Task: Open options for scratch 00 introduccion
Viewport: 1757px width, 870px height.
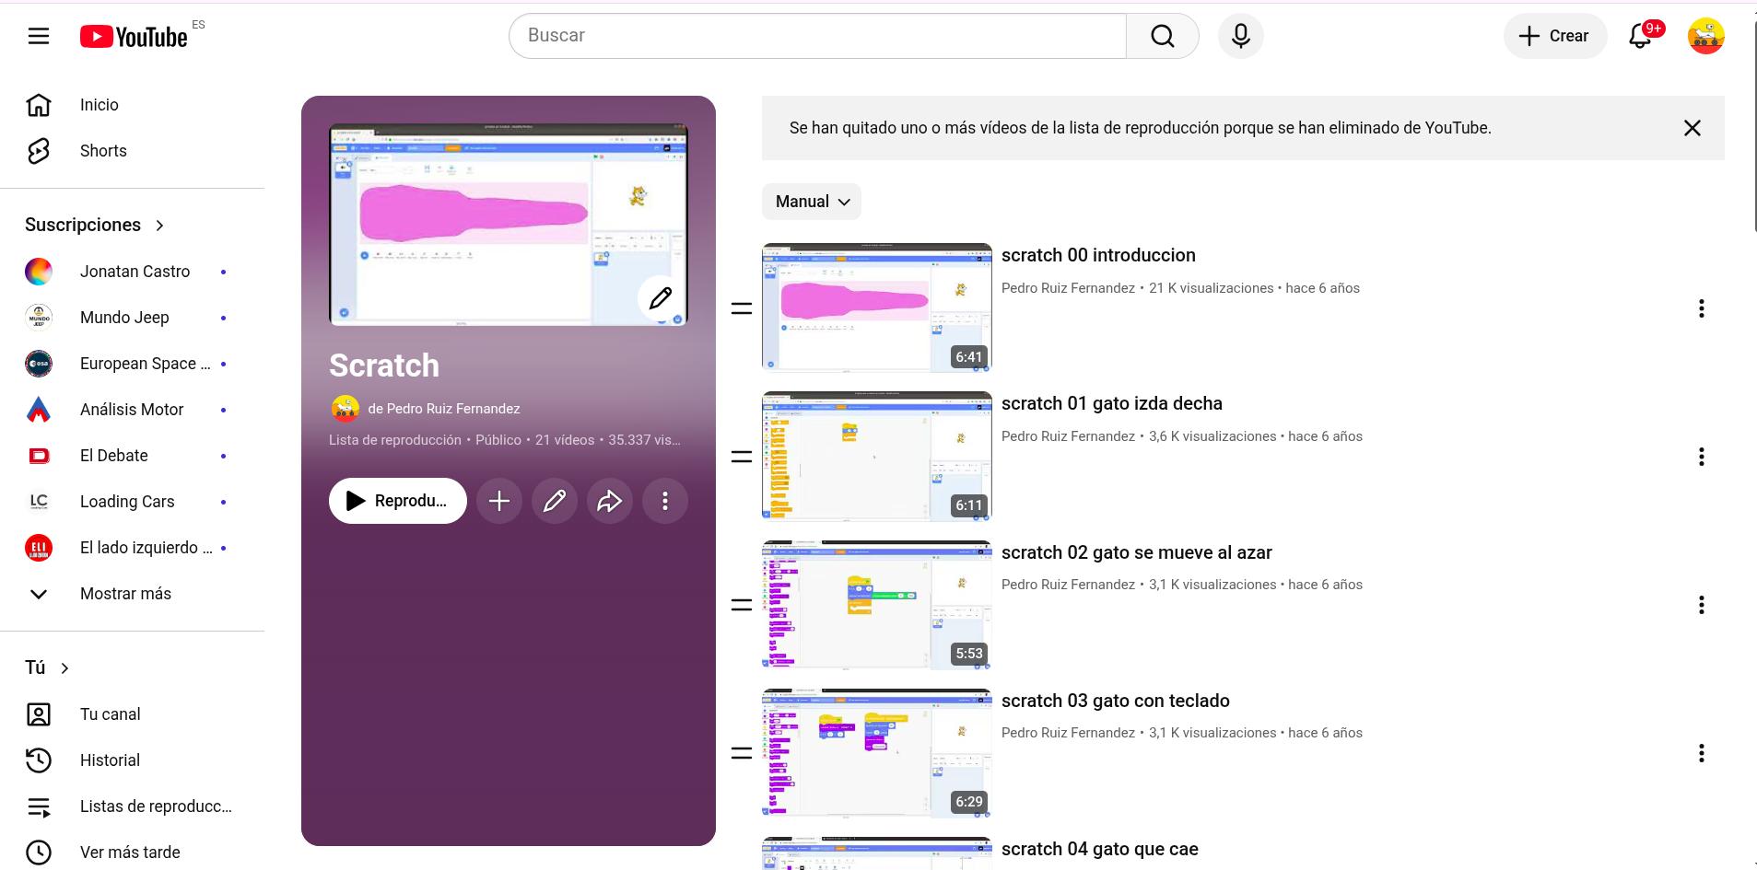Action: click(x=1701, y=308)
